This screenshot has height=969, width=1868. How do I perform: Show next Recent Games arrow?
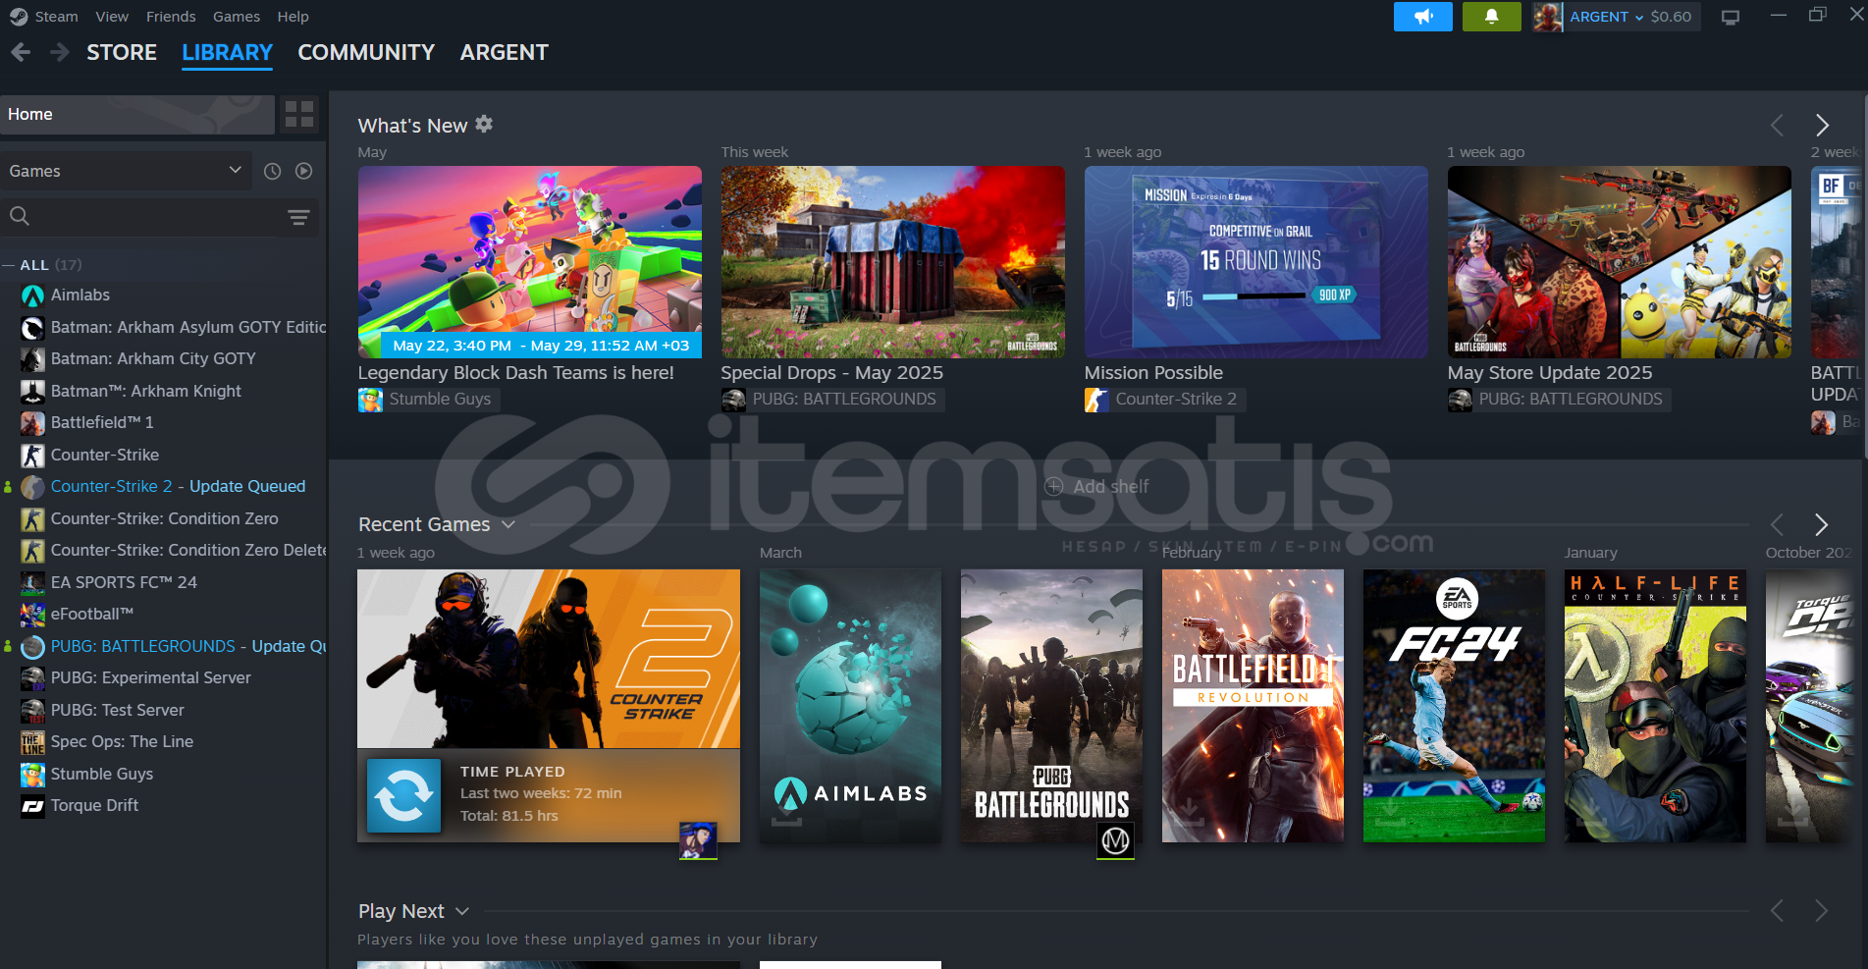(x=1822, y=524)
